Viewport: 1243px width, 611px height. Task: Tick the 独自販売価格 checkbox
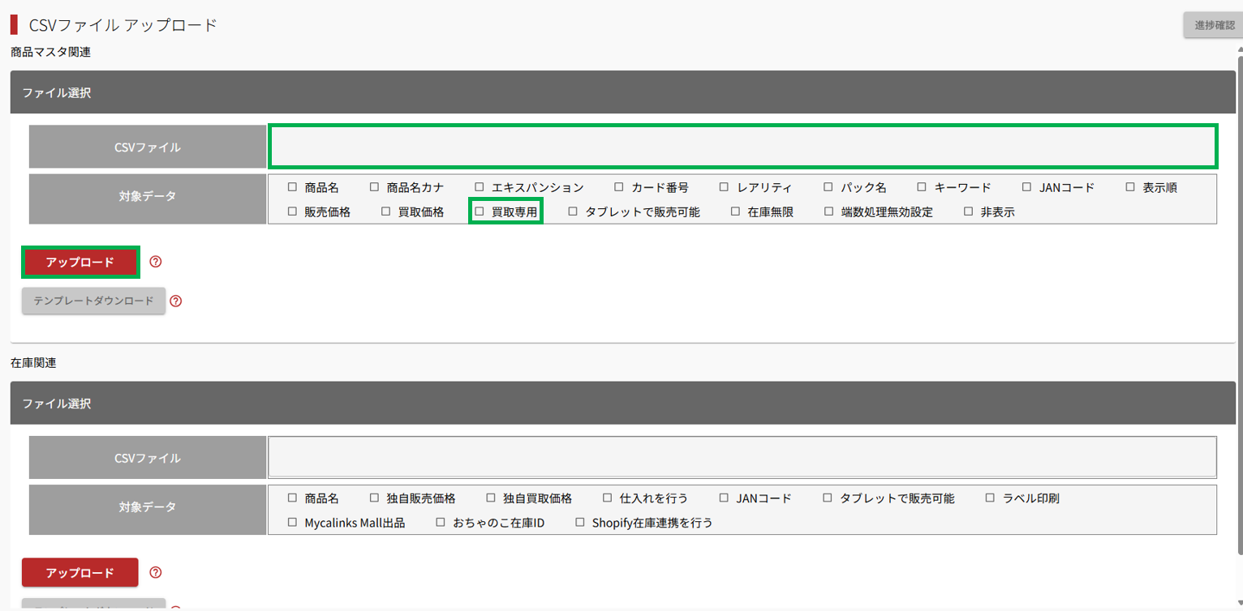coord(375,498)
